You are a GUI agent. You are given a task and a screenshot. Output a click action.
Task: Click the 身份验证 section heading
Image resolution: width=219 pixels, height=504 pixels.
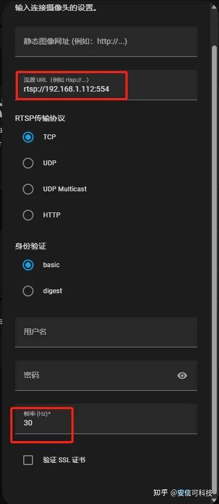point(31,247)
